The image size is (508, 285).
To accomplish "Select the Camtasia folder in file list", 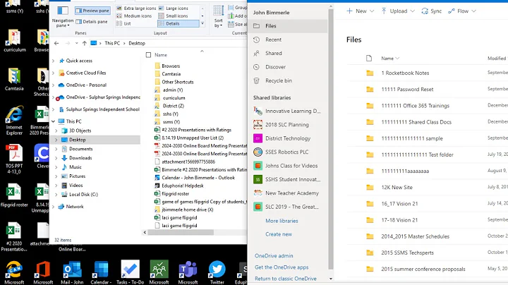I will coord(171,74).
